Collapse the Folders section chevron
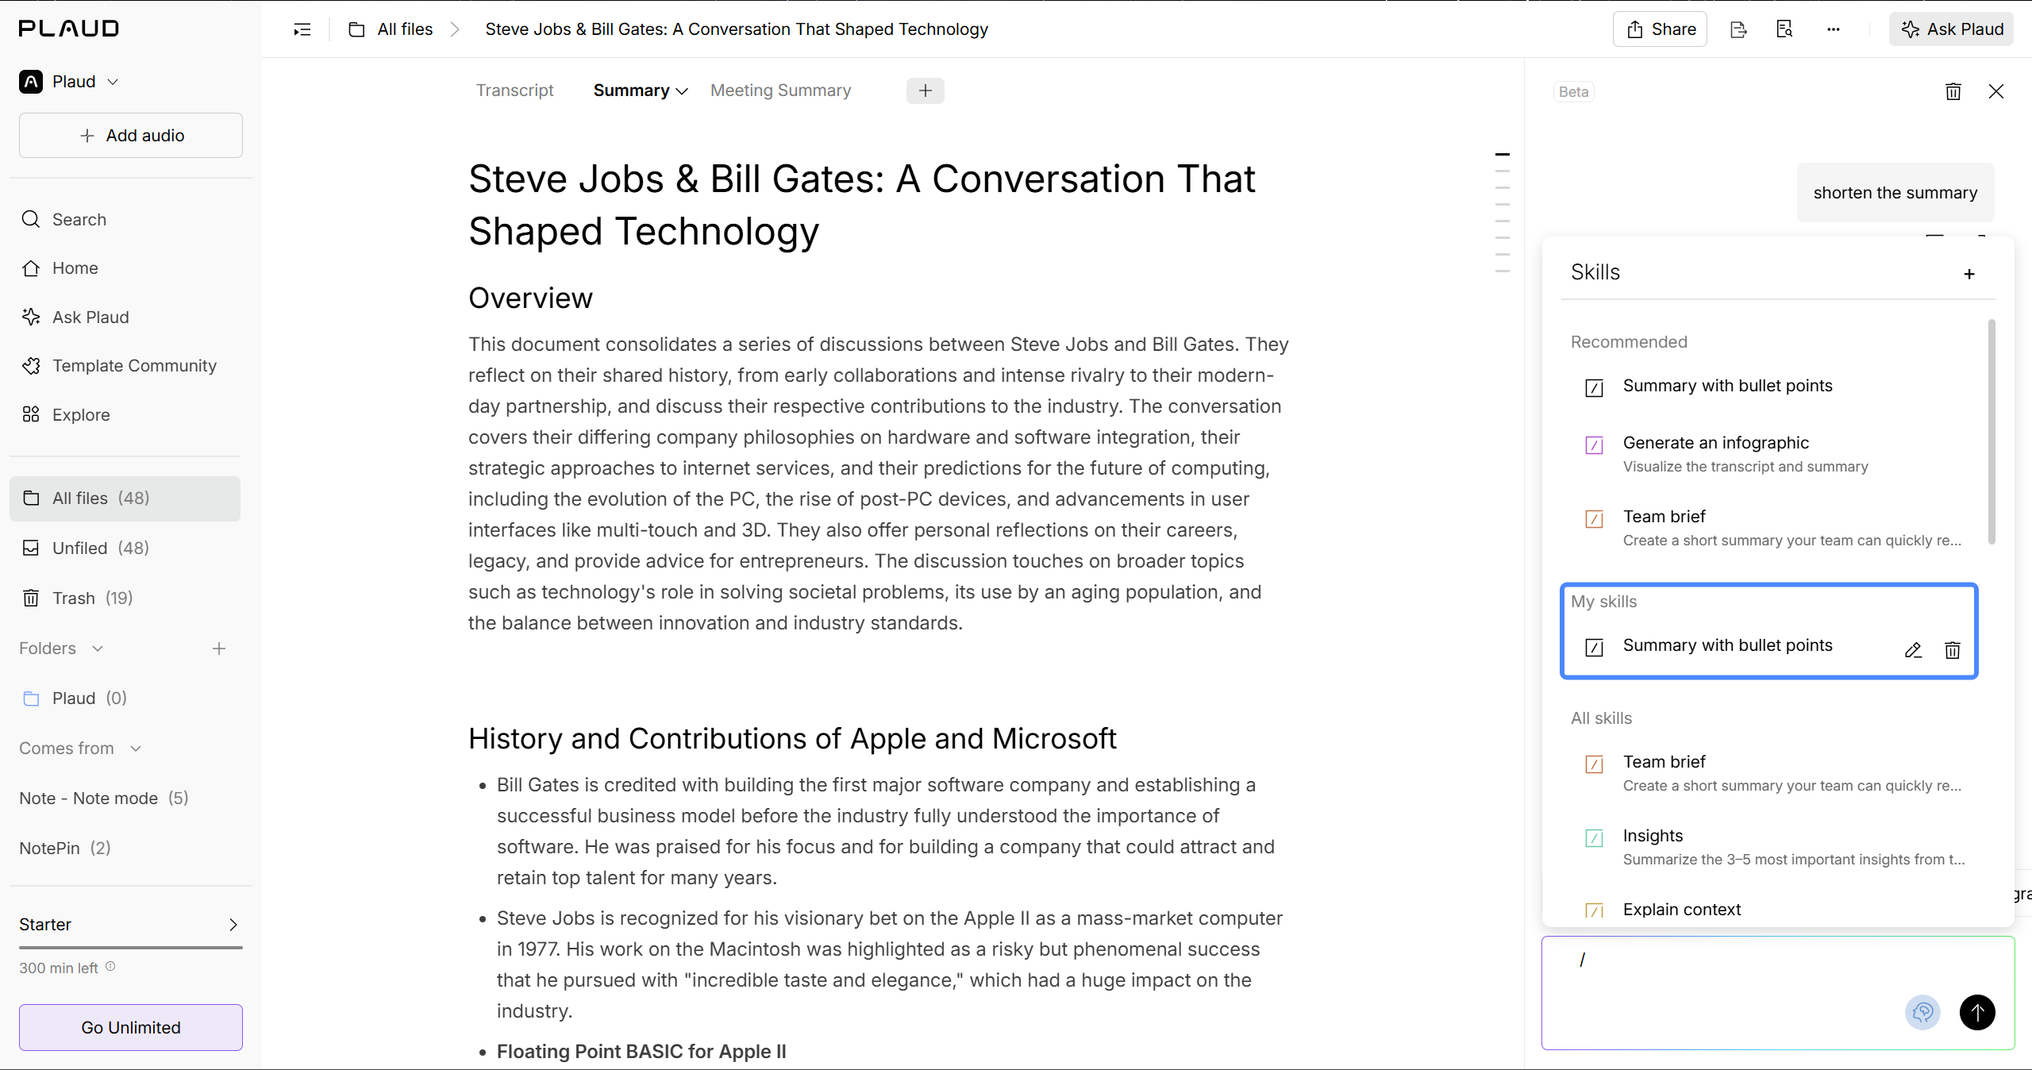The width and height of the screenshot is (2032, 1070). 98,649
